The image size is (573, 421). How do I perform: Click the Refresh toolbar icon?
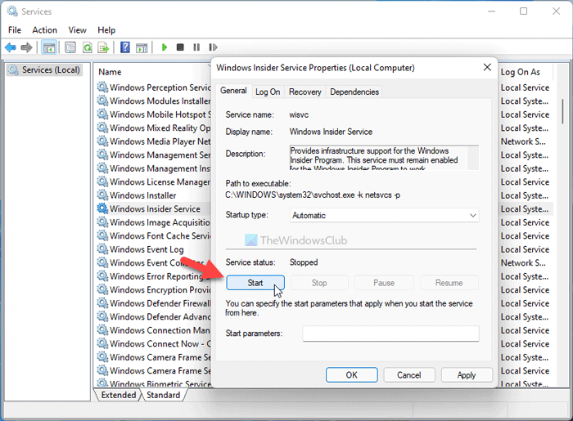[88, 47]
